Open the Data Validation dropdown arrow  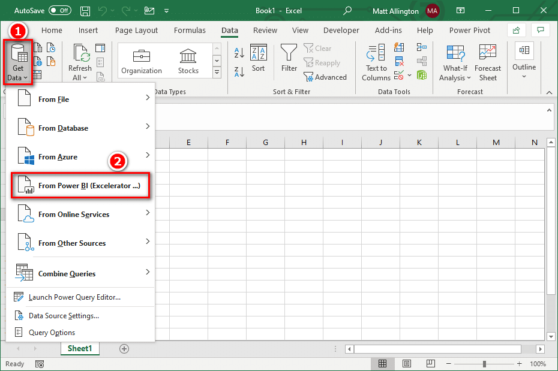[x=410, y=75]
